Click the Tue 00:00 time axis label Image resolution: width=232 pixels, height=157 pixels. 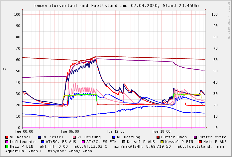[24, 131]
